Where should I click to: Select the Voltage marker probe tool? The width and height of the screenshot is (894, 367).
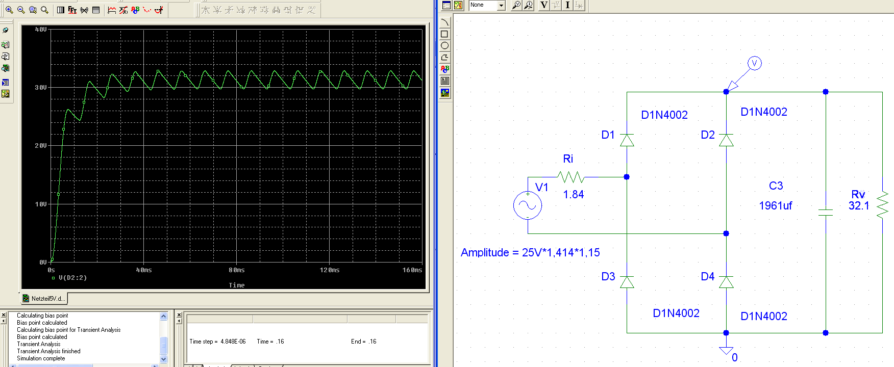(x=516, y=5)
